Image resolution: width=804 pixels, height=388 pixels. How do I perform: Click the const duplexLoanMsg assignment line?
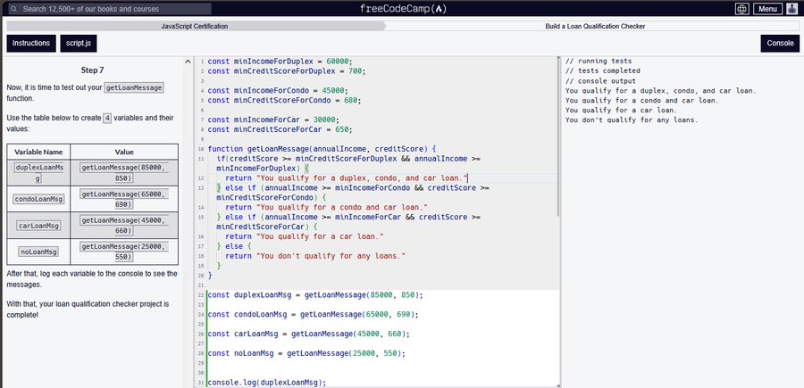[315, 295]
